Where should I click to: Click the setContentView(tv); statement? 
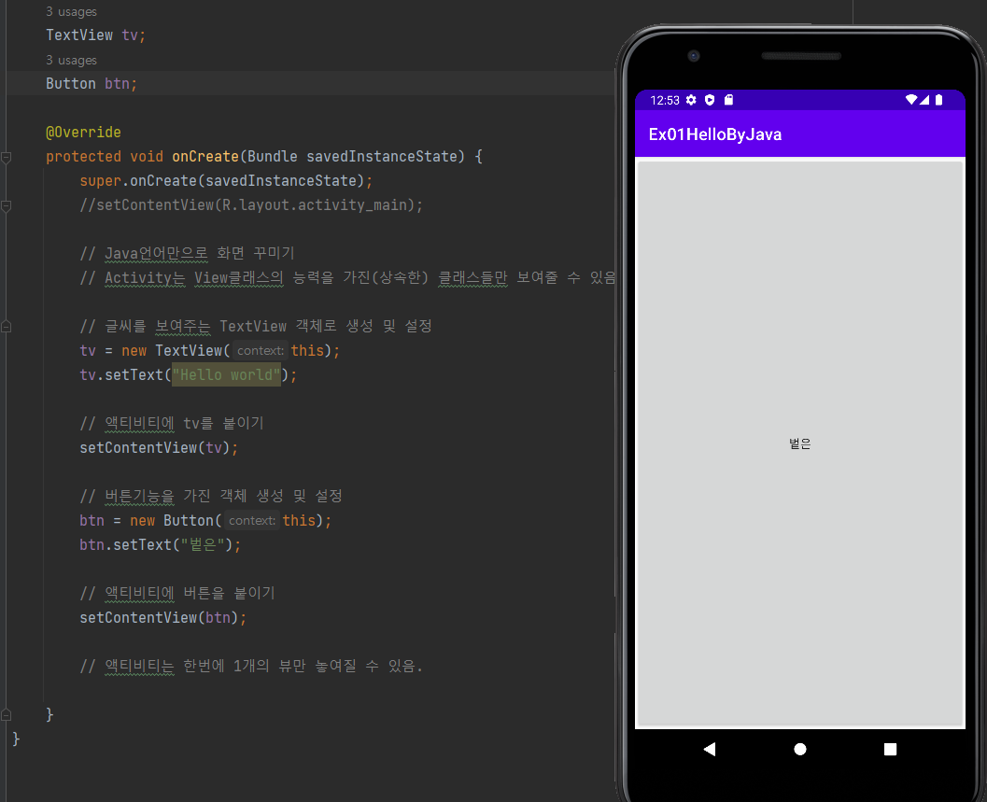coord(159,447)
